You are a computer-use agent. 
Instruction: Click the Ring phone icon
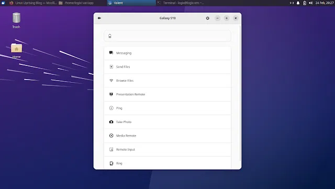coord(111,163)
